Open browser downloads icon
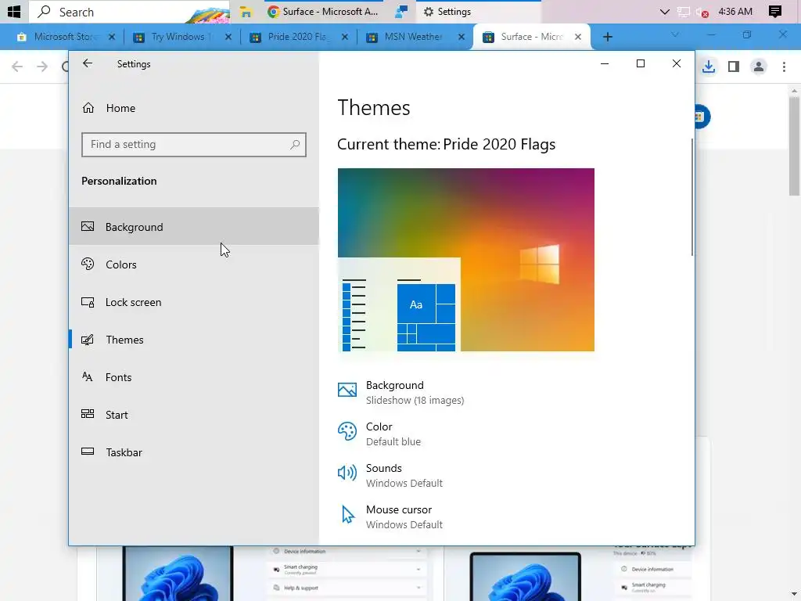Image resolution: width=801 pixels, height=601 pixels. [x=709, y=67]
